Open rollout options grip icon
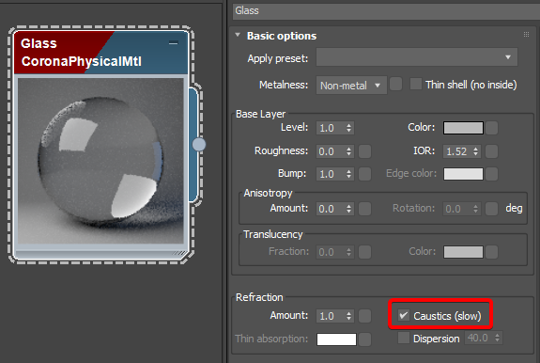The height and width of the screenshot is (363, 540). coord(526,34)
